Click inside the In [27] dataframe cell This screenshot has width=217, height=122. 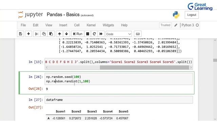coord(119,100)
